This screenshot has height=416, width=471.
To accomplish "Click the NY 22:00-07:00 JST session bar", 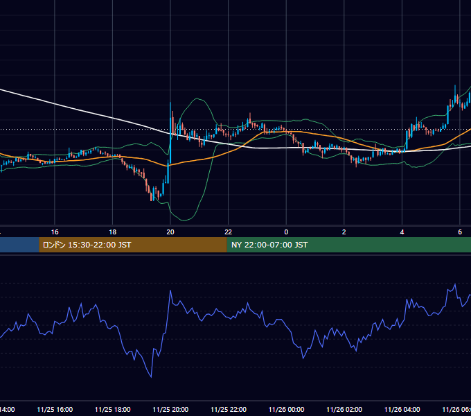I will [348, 245].
